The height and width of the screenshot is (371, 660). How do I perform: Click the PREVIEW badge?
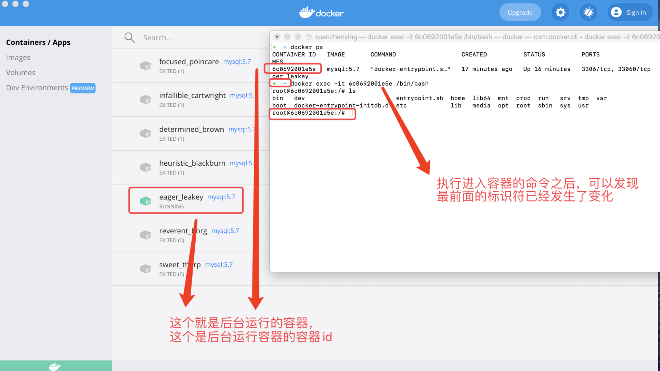pos(83,88)
